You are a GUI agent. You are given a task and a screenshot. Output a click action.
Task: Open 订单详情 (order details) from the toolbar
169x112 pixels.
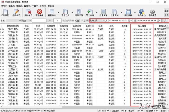point(79,12)
